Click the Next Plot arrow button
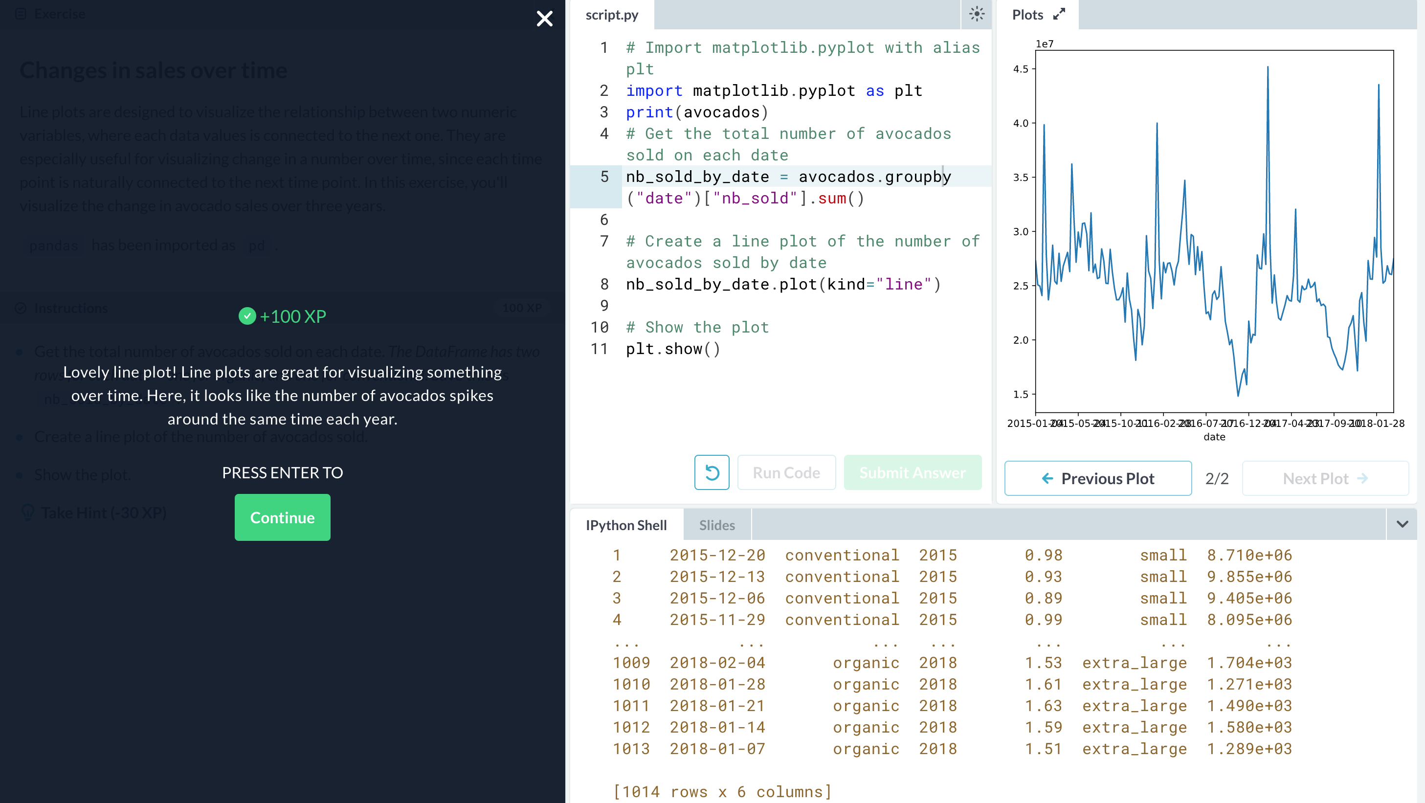This screenshot has width=1425, height=803. (1325, 478)
